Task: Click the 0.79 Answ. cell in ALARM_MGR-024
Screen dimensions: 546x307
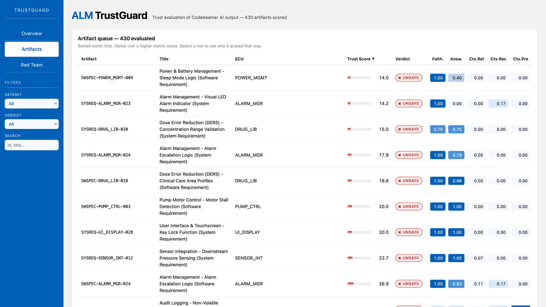Action: point(456,155)
